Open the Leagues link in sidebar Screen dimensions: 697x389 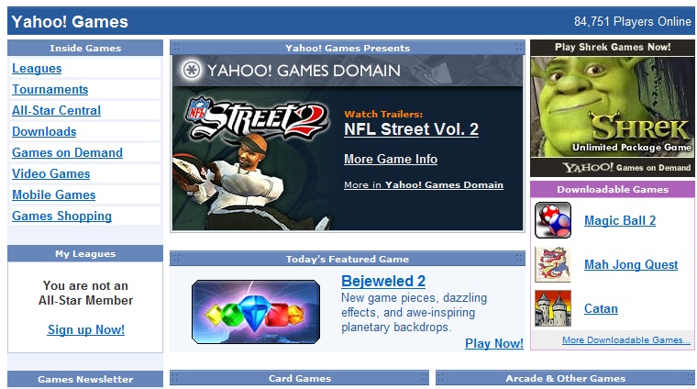click(x=37, y=69)
